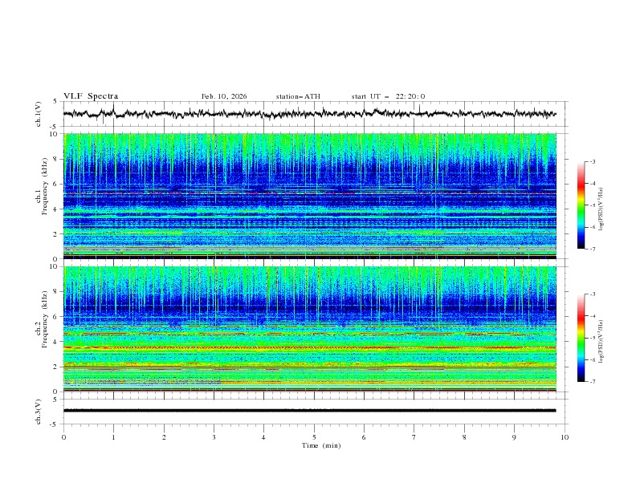Click the ch.1 "Frequency (kHz)" axis label
The width and height of the screenshot is (636, 491).
[x=45, y=186]
